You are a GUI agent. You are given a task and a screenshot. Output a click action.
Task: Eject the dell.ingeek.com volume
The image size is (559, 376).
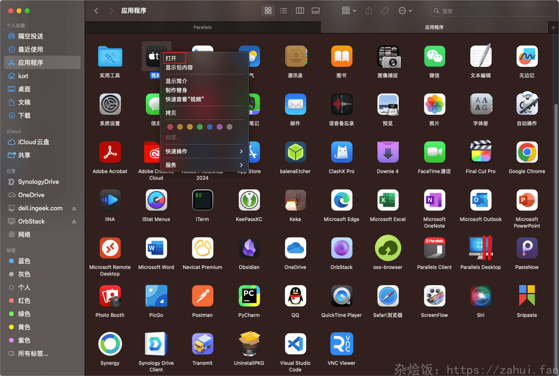(74, 208)
